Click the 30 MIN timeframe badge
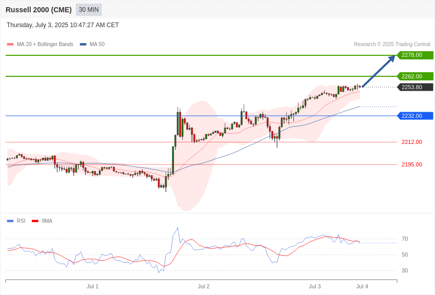 coord(89,10)
